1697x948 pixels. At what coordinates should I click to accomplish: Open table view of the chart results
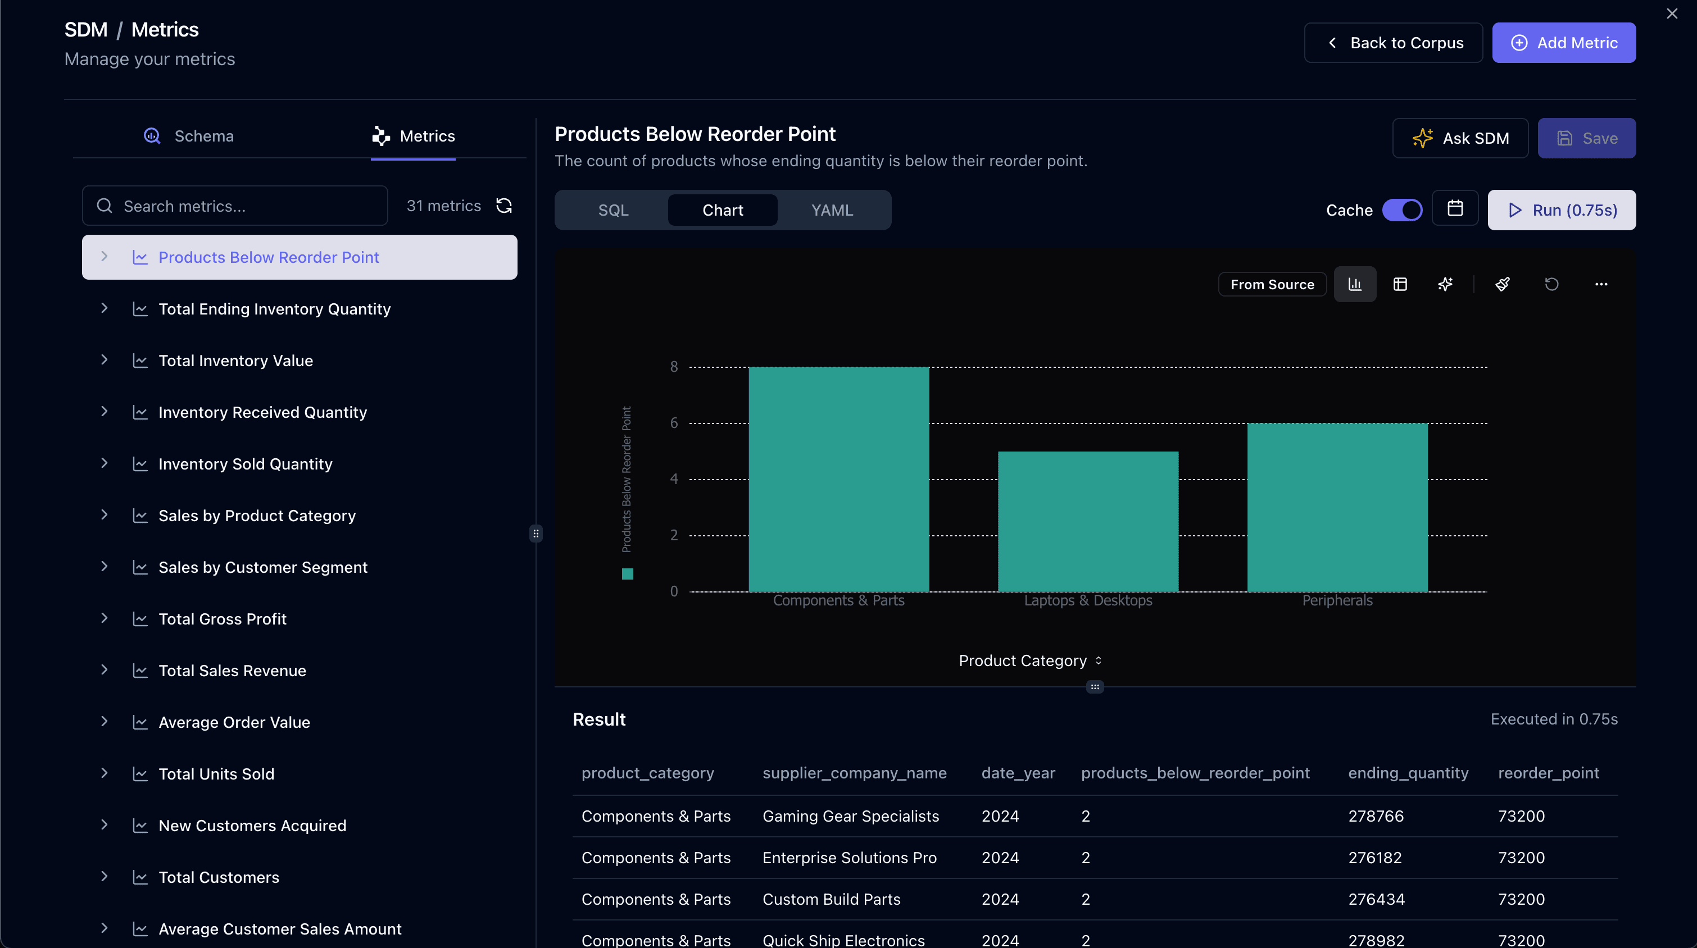point(1400,284)
